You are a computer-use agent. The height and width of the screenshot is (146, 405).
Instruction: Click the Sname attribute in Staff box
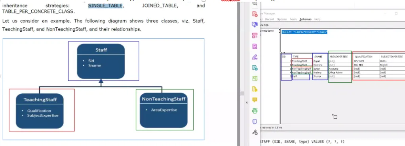coord(95,66)
